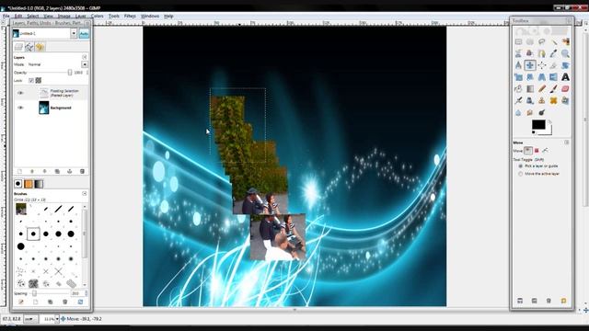
Task: Select the Clone stamp tool
Action: tap(542, 100)
